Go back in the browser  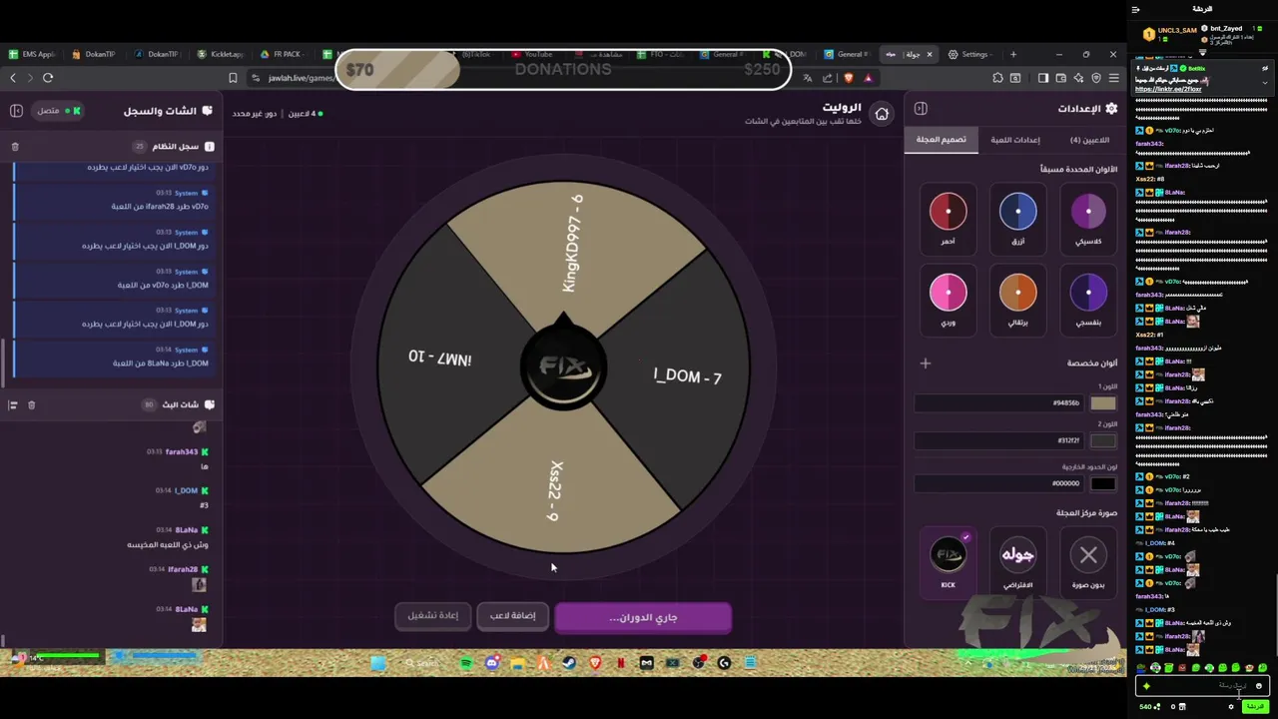click(x=12, y=78)
